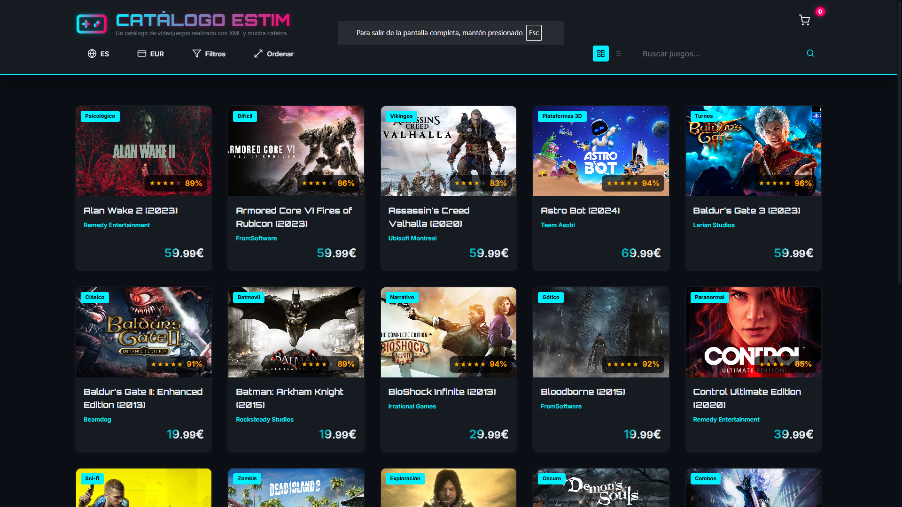Open the shopping cart icon

(804, 20)
